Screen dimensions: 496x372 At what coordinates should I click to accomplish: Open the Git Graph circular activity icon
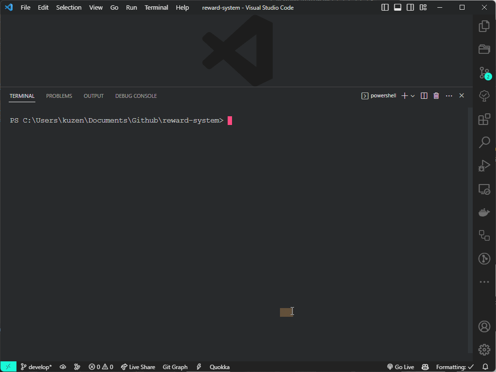pyautogui.click(x=484, y=259)
